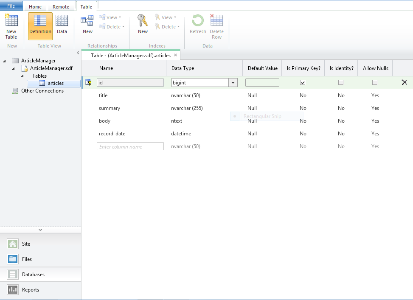Image resolution: width=413 pixels, height=300 pixels.
Task: Uncheck Is Primary Key for id column
Action: tap(303, 82)
